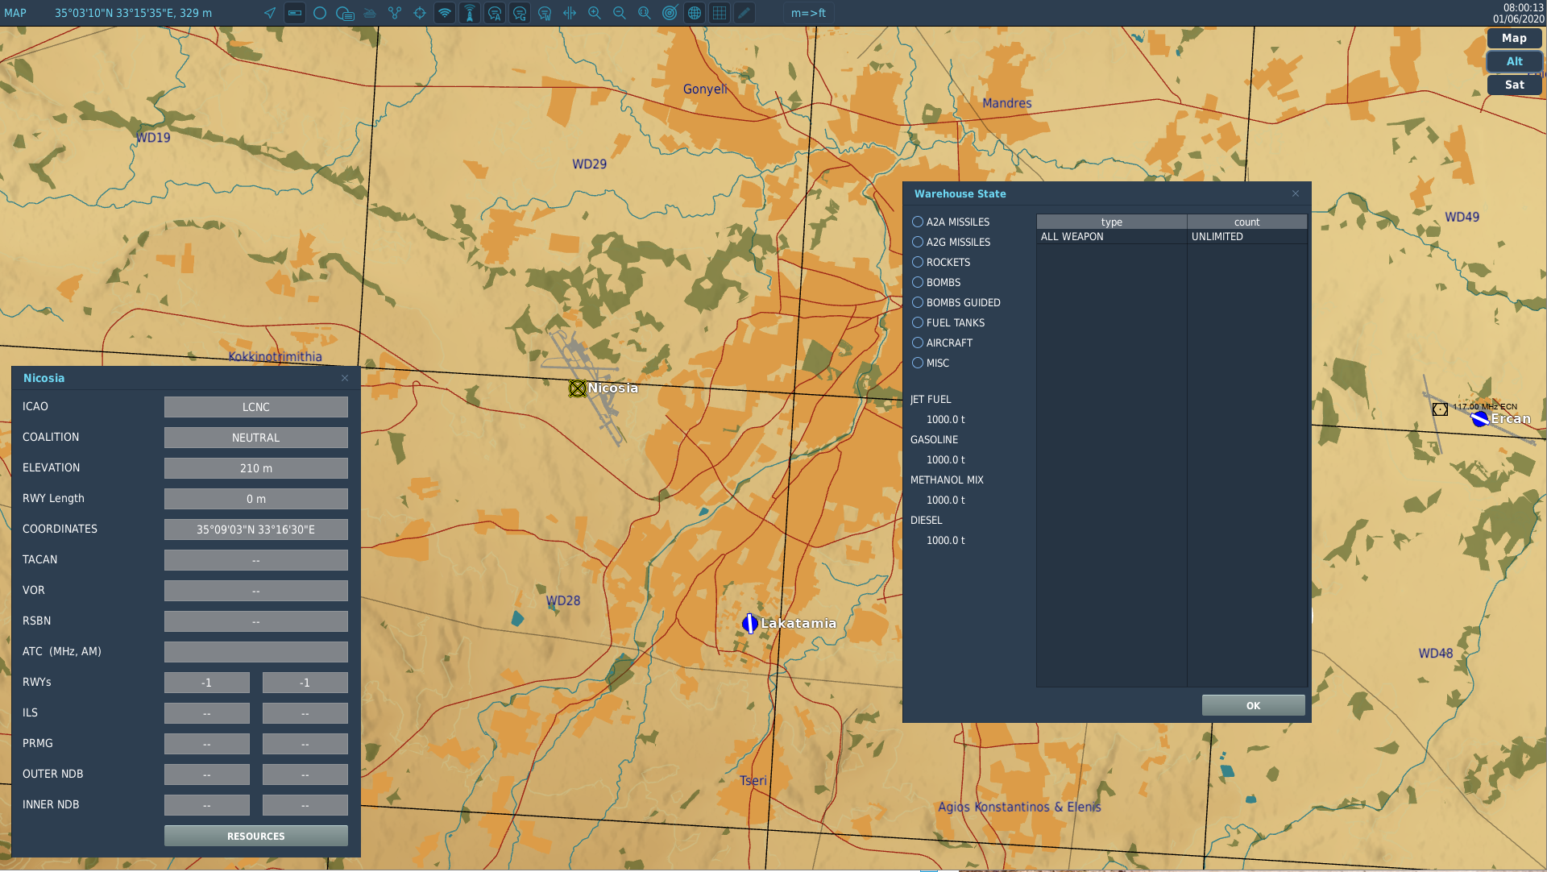Image resolution: width=1547 pixels, height=872 pixels.
Task: Click the target center-on-object icon
Action: tap(420, 13)
